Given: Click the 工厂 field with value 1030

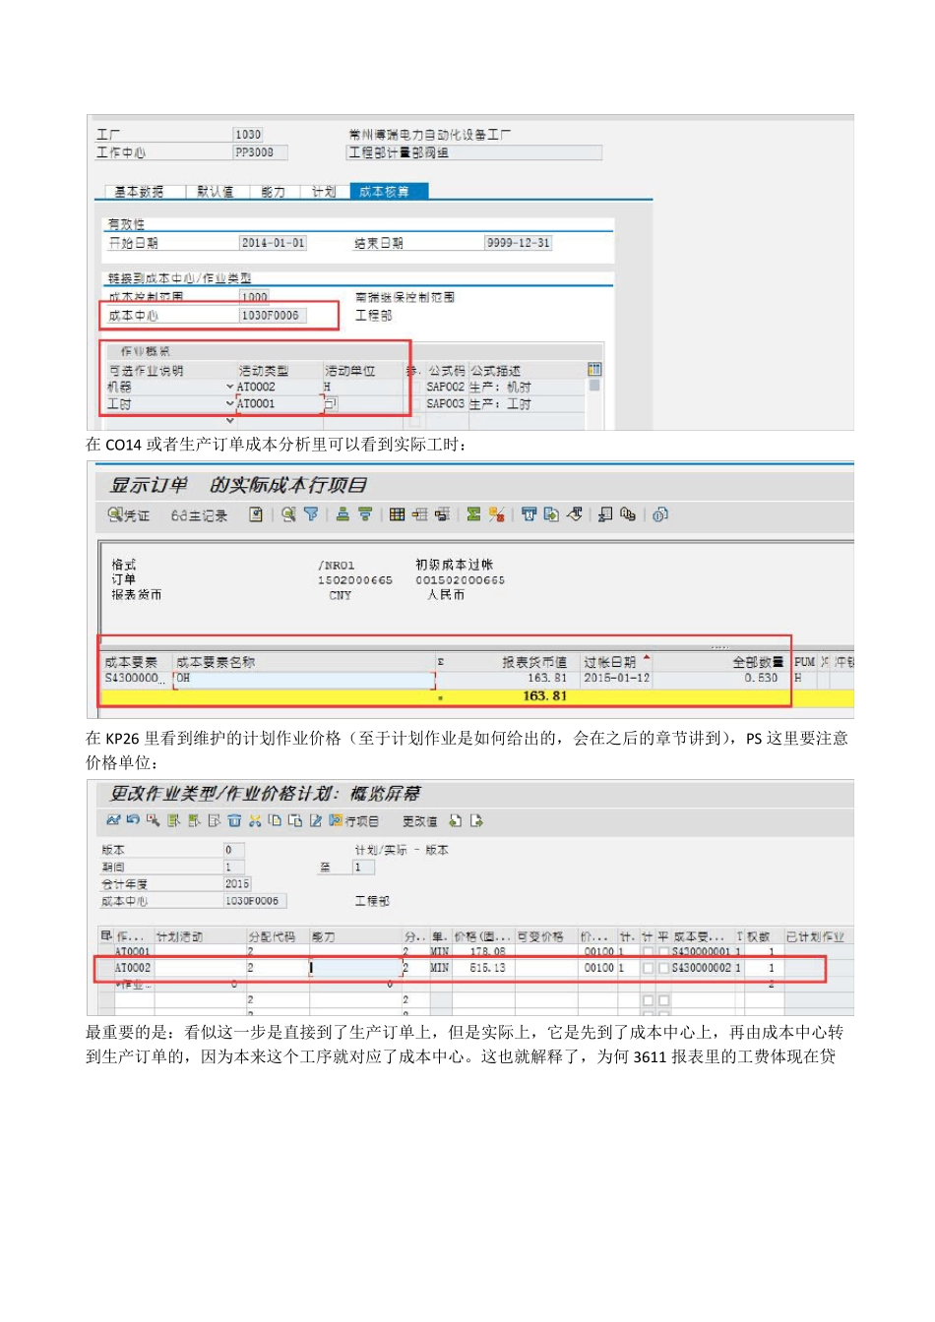Looking at the screenshot, I should [248, 135].
